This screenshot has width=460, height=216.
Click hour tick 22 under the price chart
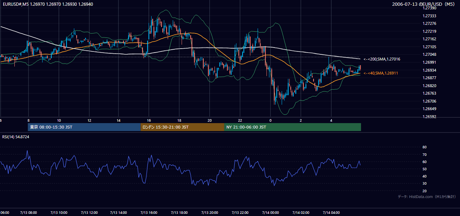click(240, 120)
